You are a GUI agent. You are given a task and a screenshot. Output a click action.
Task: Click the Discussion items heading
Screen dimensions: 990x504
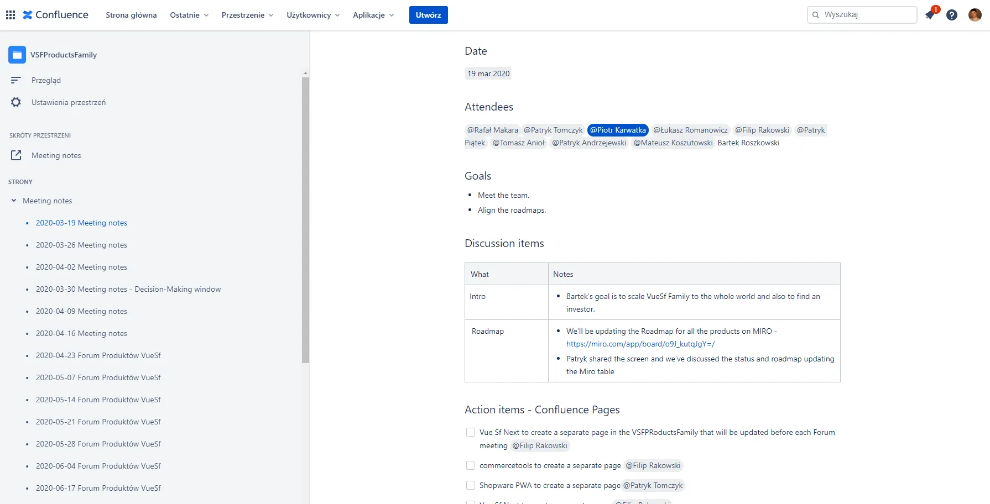pyautogui.click(x=504, y=243)
